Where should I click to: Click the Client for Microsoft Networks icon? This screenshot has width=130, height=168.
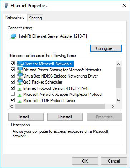pos(20,64)
